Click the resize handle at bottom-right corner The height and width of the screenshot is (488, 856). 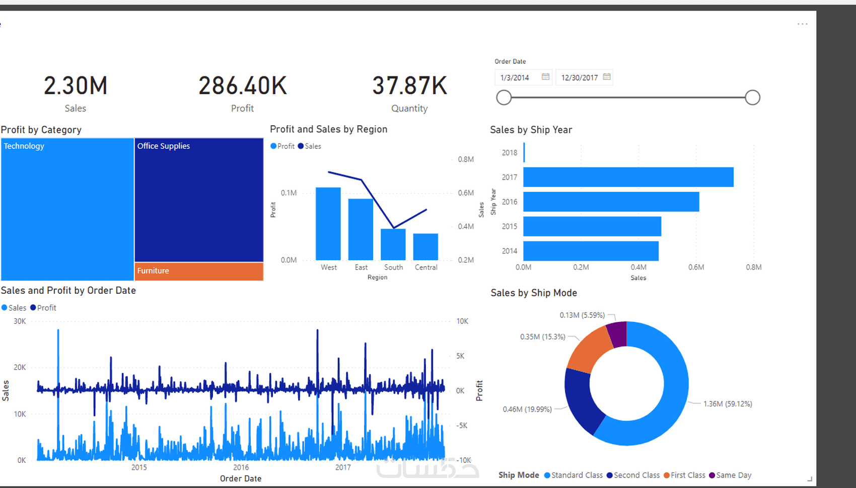(x=810, y=479)
